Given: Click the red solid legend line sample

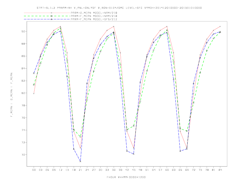Looking at the screenshot, I should click(x=47, y=13).
